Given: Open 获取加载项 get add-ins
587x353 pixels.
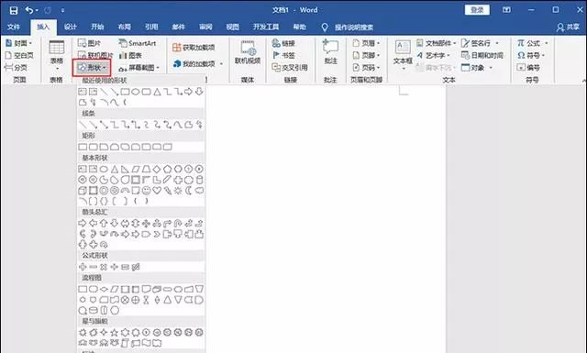Looking at the screenshot, I should click(x=194, y=48).
